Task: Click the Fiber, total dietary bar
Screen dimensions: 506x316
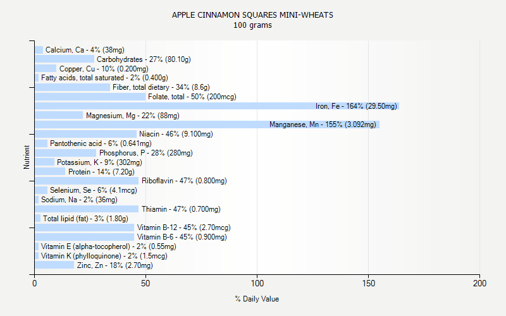Action: pyautogui.click(x=73, y=87)
